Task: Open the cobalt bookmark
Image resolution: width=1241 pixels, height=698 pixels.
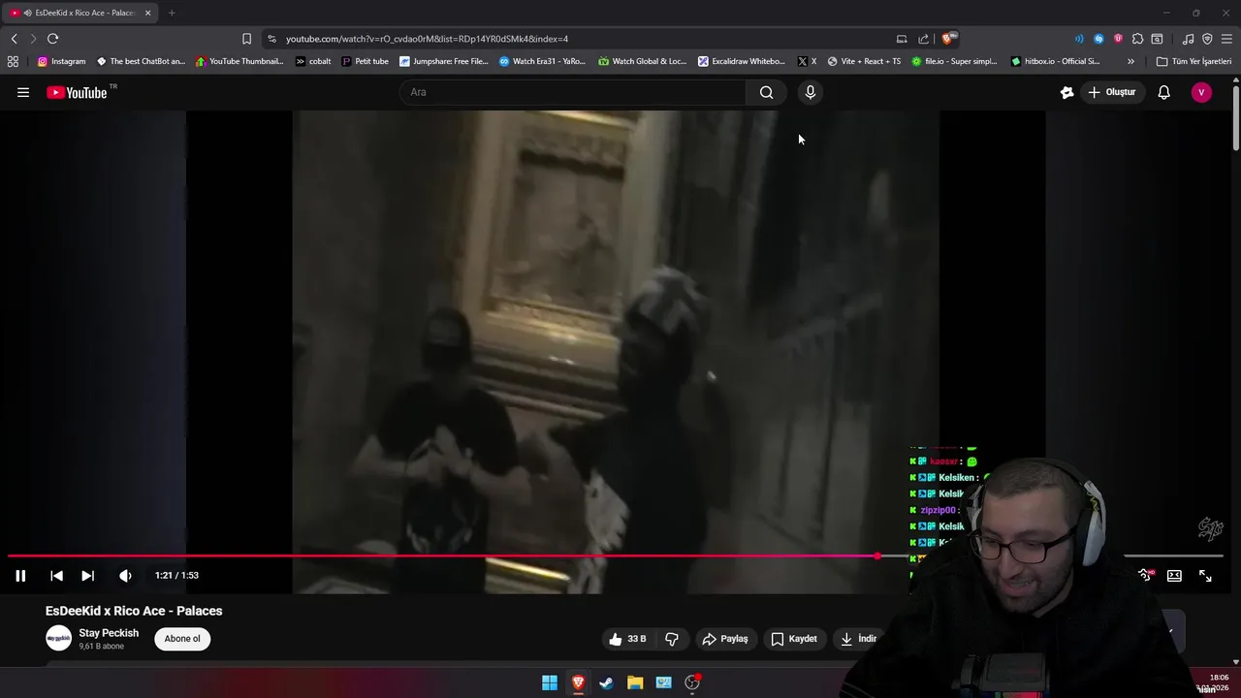Action: click(313, 61)
